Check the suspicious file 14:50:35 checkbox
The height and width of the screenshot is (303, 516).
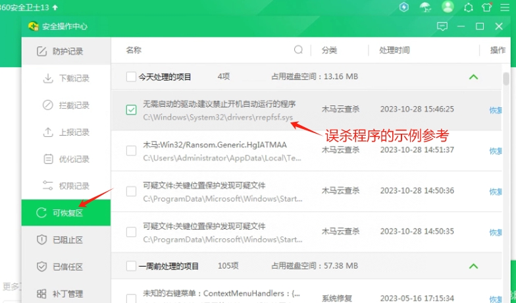point(131,232)
